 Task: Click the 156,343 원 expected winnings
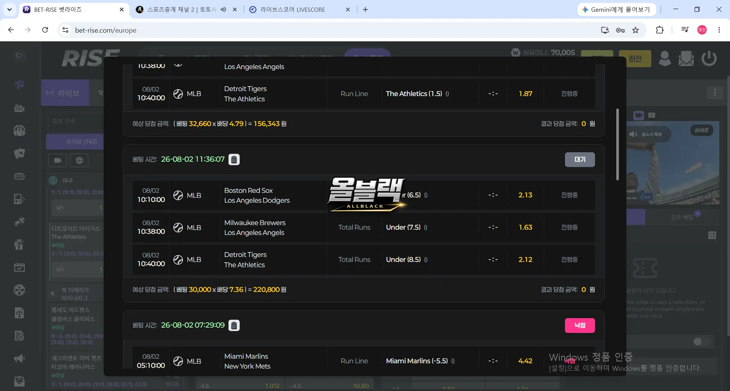(x=270, y=124)
